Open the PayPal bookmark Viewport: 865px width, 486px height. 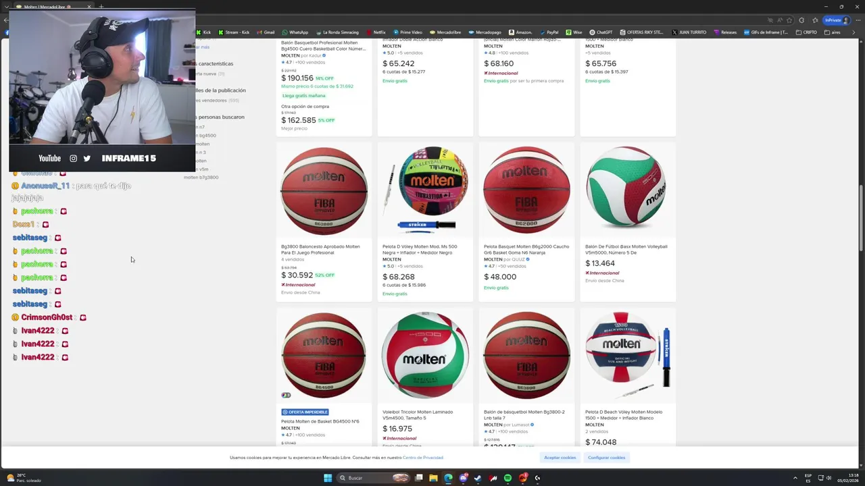[x=549, y=32]
